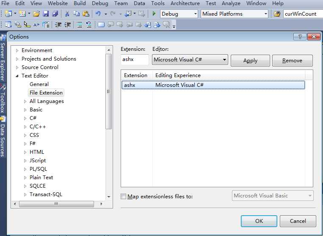The image size is (323, 236).
Task: Expand the Transact-SQL node
Action: pyautogui.click(x=25, y=194)
